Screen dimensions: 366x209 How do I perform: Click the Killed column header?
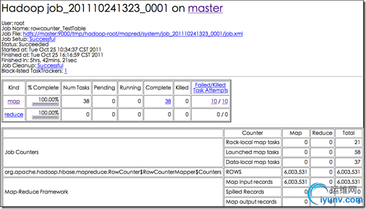click(182, 87)
